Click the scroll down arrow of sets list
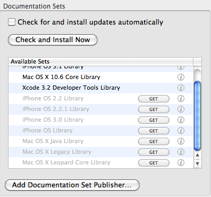Viewport: 211px width, 197px height. tap(197, 163)
